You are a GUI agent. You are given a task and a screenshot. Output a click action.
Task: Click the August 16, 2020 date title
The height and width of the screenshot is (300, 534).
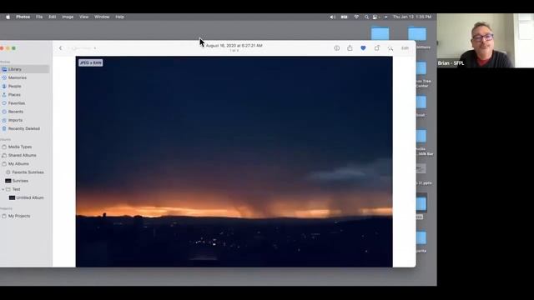click(234, 46)
